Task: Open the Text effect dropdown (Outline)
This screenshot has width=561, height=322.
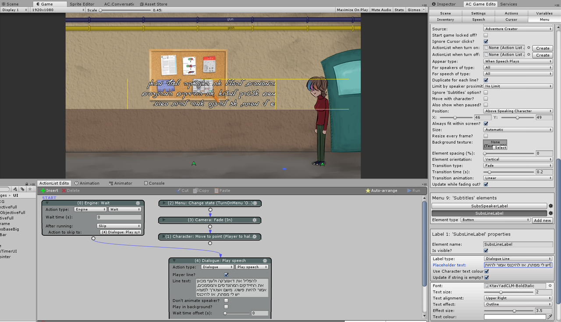Action: click(518, 304)
